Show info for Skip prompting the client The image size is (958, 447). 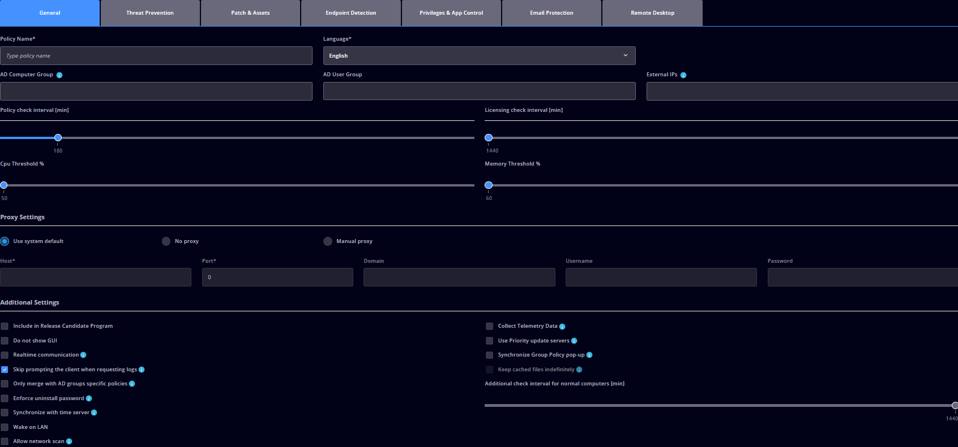[x=142, y=370]
